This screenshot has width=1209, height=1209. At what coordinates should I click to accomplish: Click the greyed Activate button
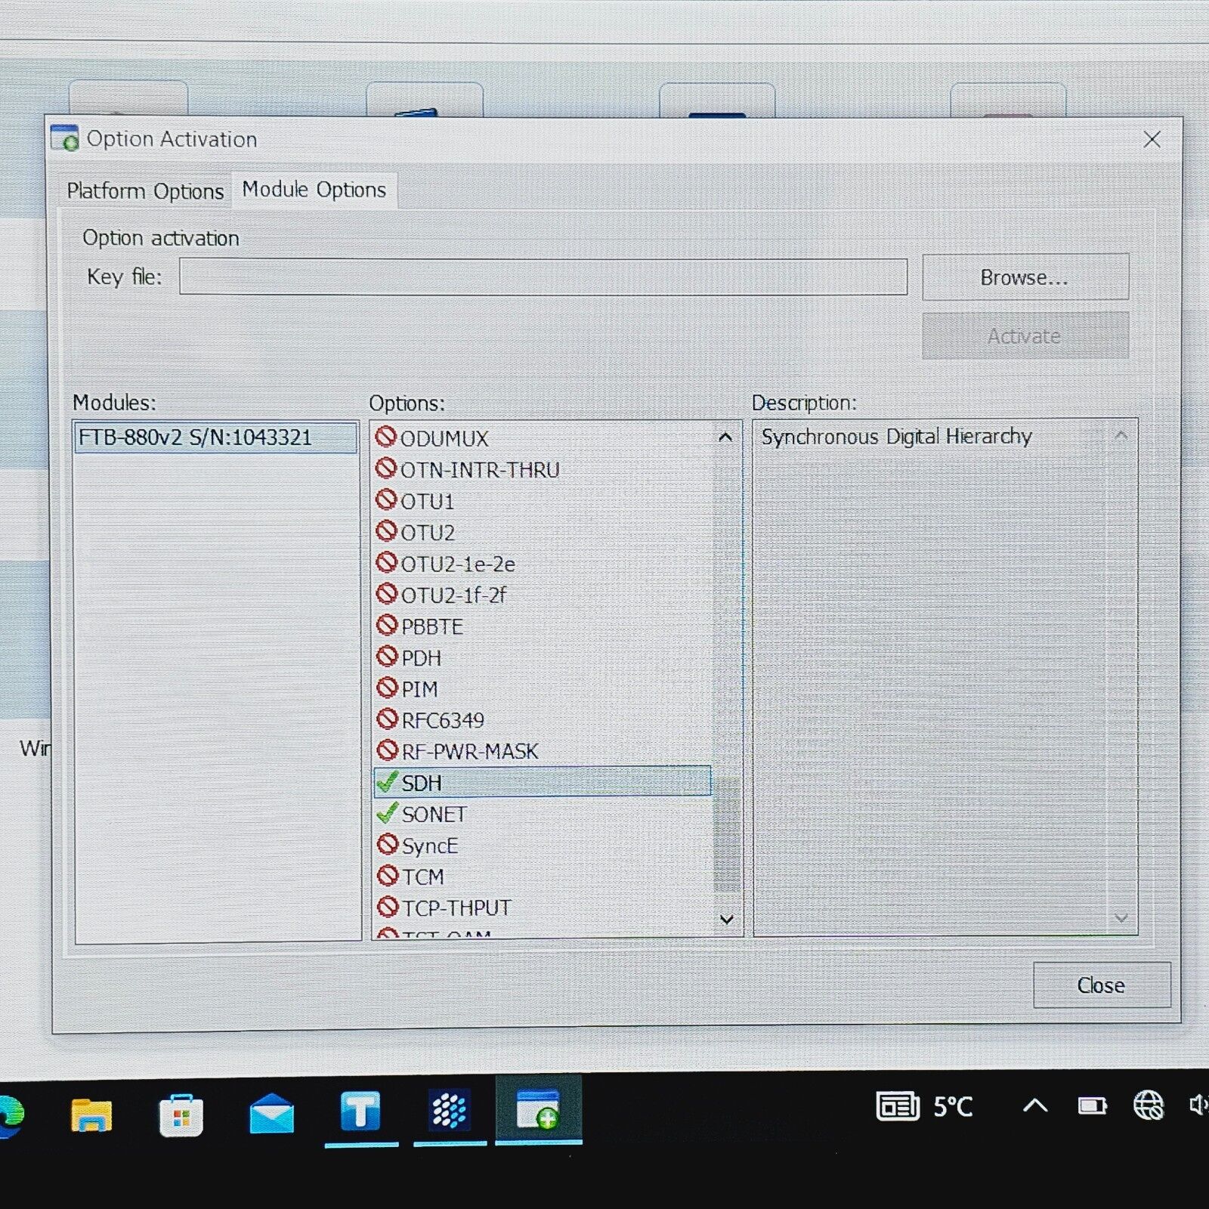pos(1025,335)
